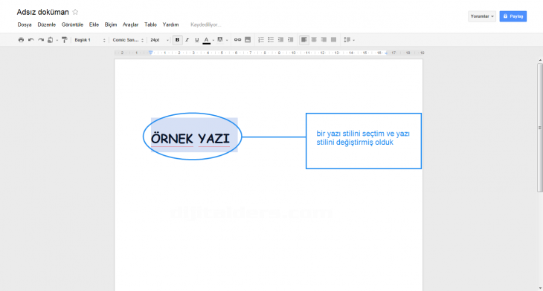This screenshot has height=291, width=543.
Task: Align text to the left
Action: click(x=303, y=40)
